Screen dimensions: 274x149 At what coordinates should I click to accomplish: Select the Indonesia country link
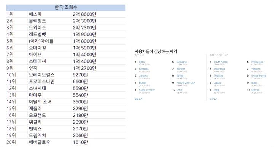[x=219, y=69]
